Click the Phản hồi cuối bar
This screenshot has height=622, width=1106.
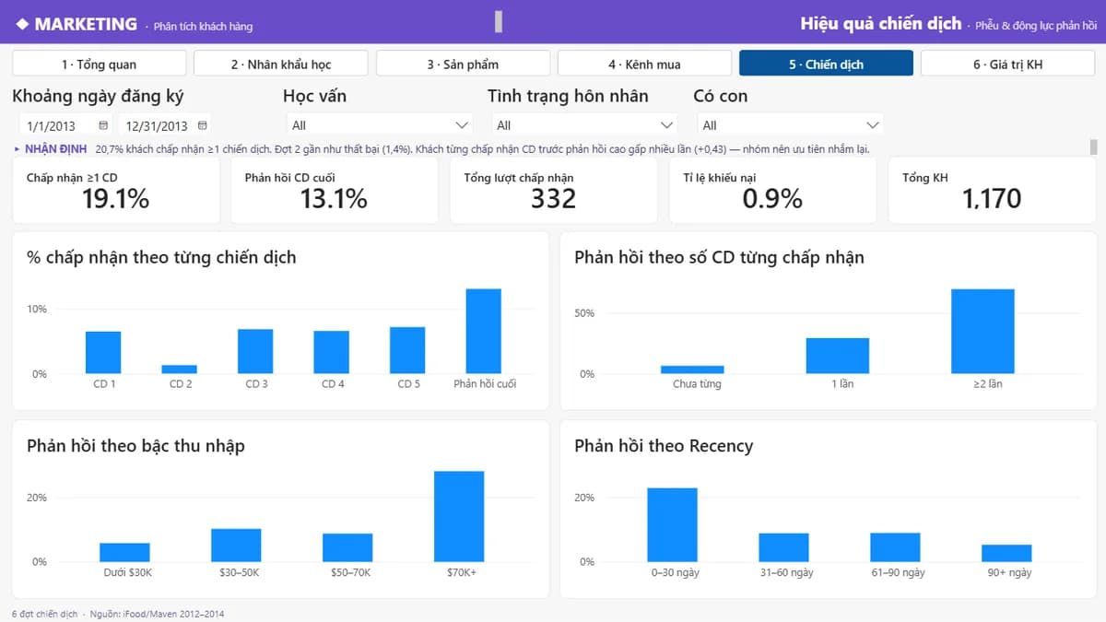click(484, 331)
